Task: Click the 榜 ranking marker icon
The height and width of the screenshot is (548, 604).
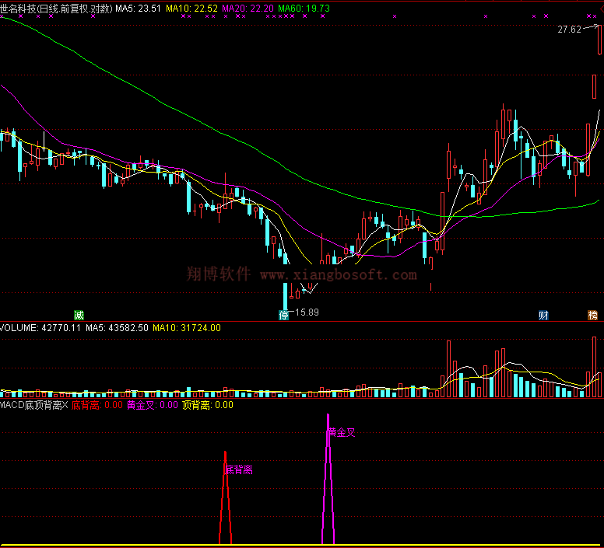Action: pos(593,315)
